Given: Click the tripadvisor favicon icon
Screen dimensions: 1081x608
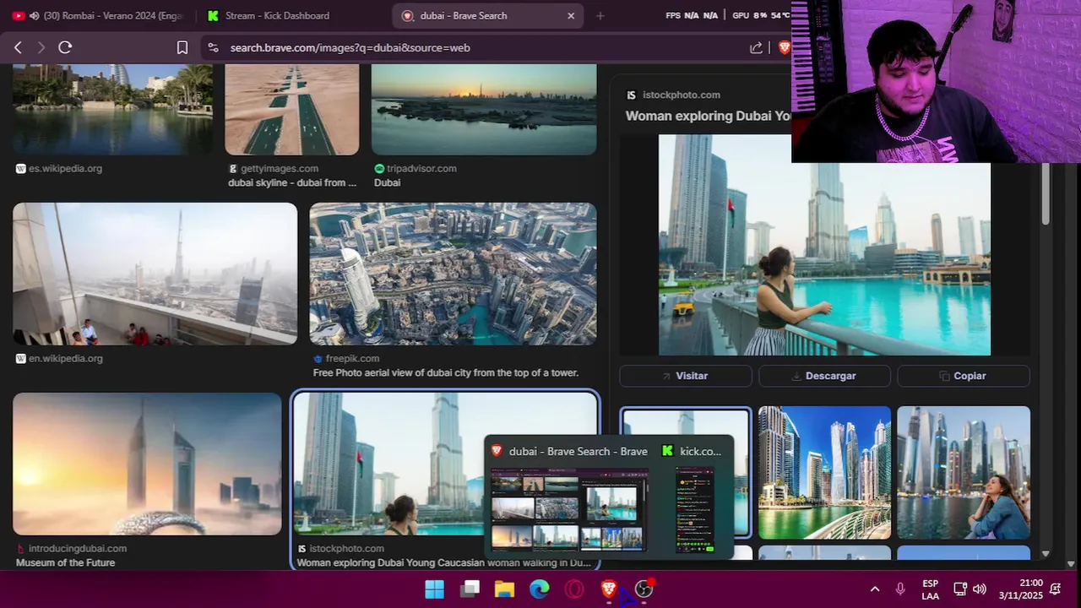Looking at the screenshot, I should (379, 168).
